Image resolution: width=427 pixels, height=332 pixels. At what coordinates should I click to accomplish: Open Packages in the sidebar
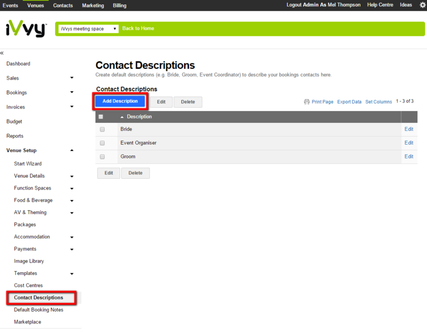tap(25, 225)
